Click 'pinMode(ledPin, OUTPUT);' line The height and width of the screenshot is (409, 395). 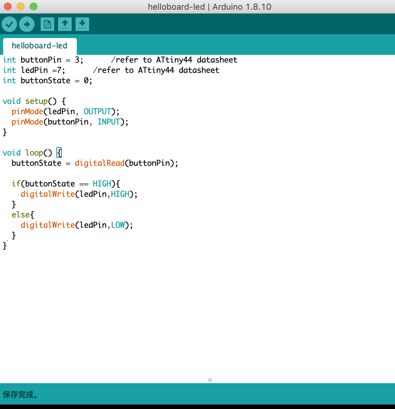click(x=66, y=112)
